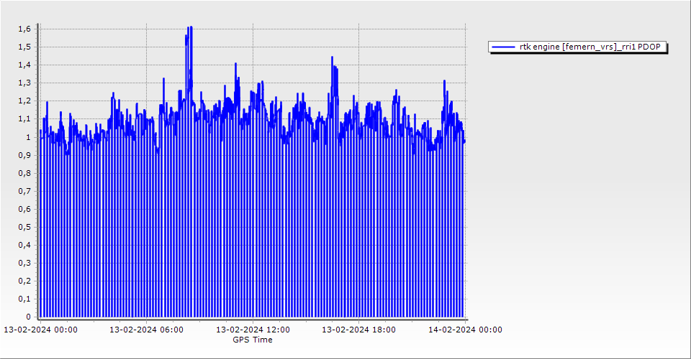Click the 13-02-2024 00:00 x-axis label

click(x=41, y=330)
